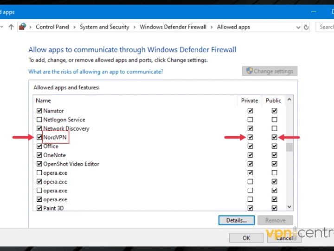Screen dimensions: 334x251
Task: Click the Remove button
Action: pos(275,220)
